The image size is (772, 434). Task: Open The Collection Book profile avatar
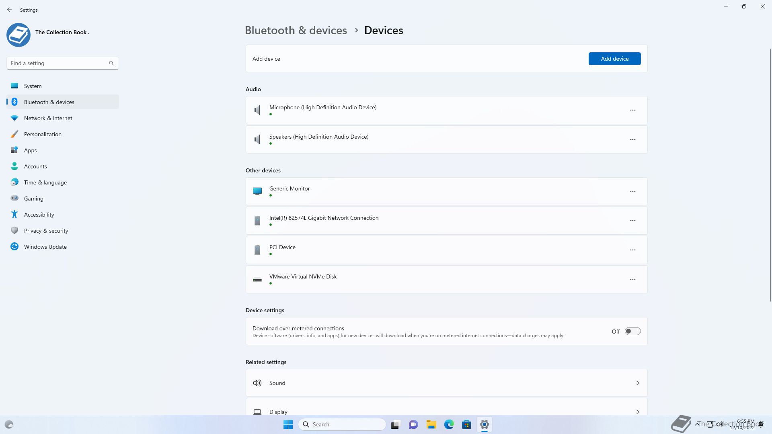18,35
